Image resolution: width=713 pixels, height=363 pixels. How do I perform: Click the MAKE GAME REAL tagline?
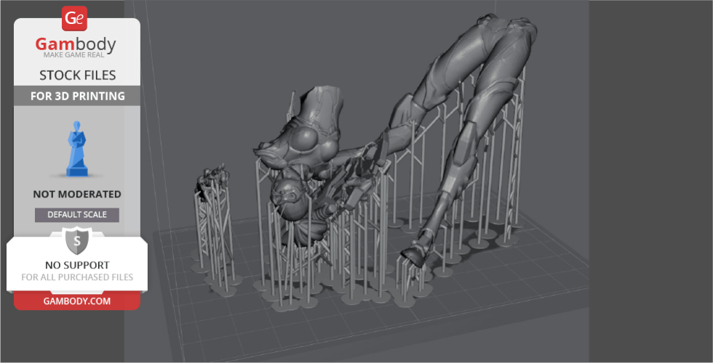[76, 57]
